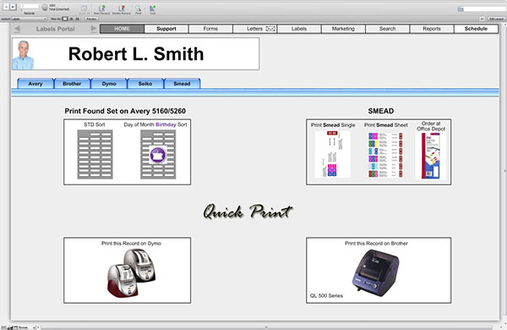This screenshot has width=507, height=330.
Task: Click the envelope icon on Letters tab
Action: tap(270, 29)
